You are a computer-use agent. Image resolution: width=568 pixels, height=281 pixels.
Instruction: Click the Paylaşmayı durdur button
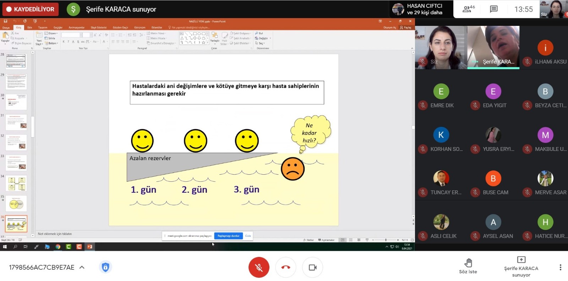point(228,236)
